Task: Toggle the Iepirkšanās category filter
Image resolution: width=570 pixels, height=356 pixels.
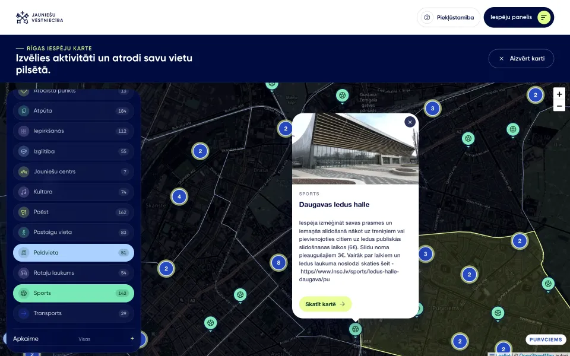Action: (x=74, y=131)
